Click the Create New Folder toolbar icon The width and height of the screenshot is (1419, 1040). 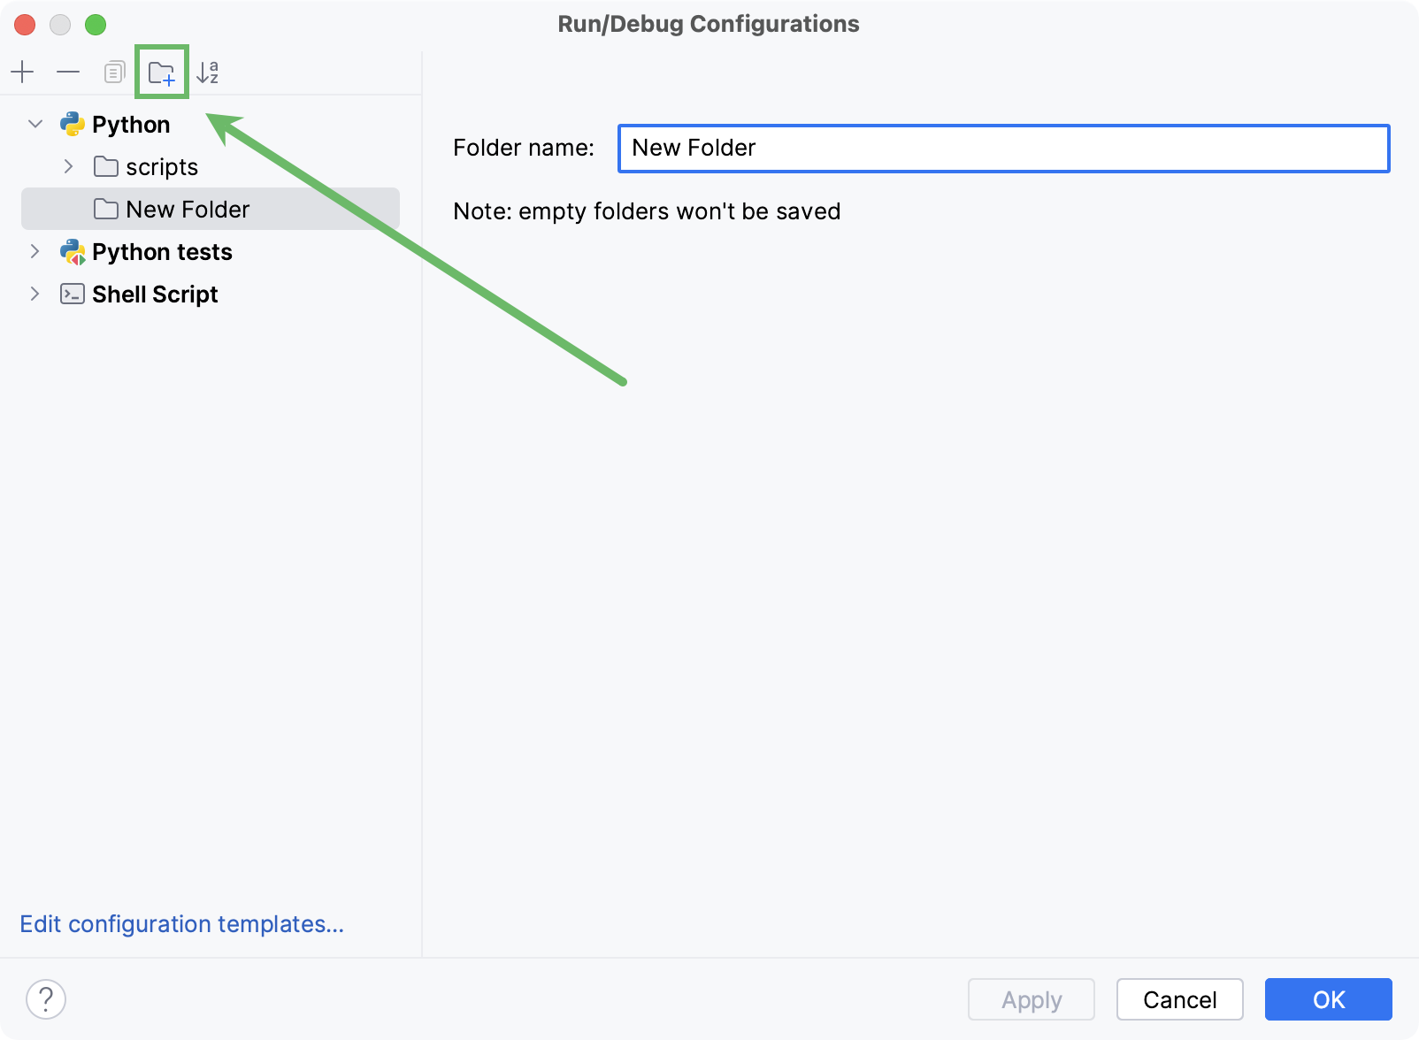[162, 72]
